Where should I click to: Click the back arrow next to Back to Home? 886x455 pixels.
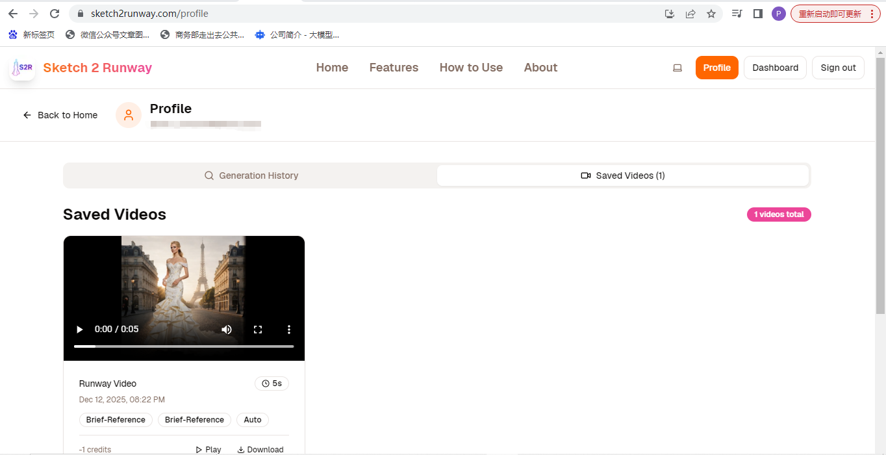(x=27, y=115)
